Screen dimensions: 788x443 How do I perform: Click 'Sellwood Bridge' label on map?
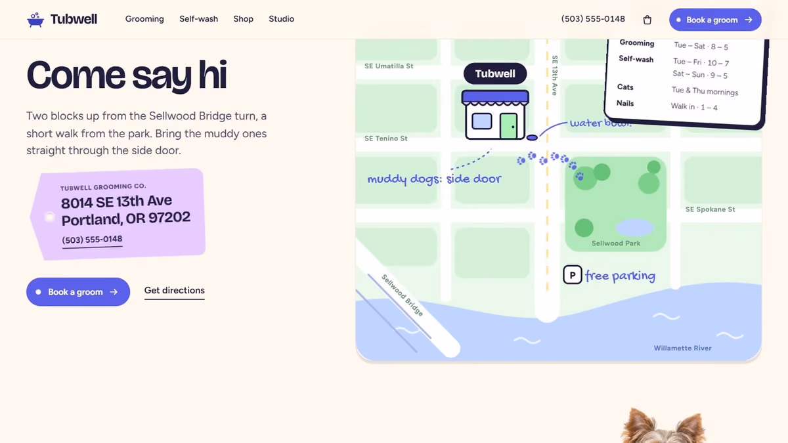[403, 295]
